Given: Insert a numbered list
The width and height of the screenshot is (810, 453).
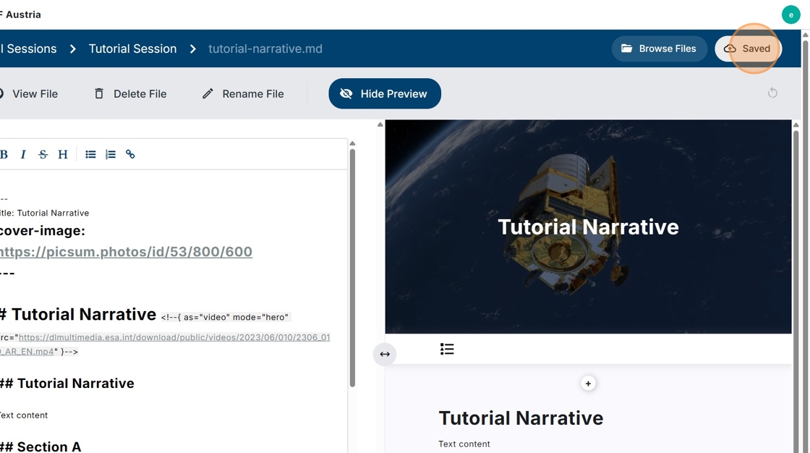Looking at the screenshot, I should tap(111, 154).
